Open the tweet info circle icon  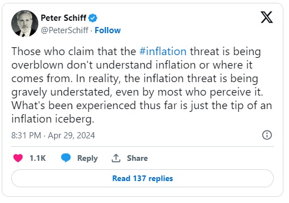[x=267, y=135]
